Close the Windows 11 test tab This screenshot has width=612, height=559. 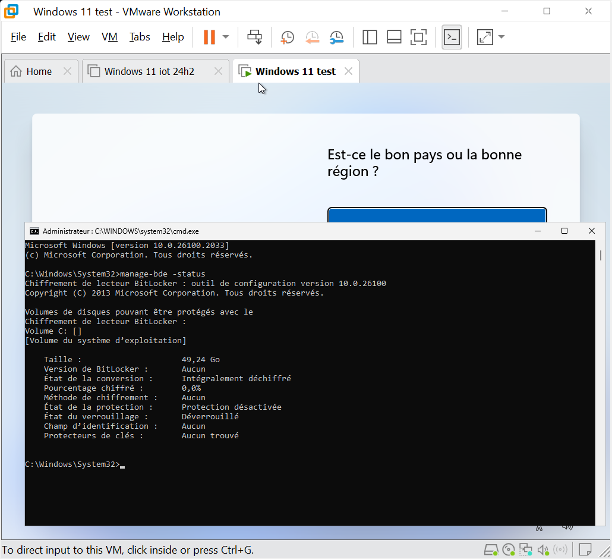[349, 71]
